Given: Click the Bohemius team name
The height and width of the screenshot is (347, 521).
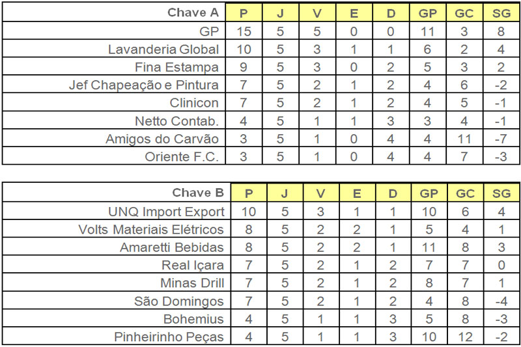Looking at the screenshot, I should tap(195, 319).
